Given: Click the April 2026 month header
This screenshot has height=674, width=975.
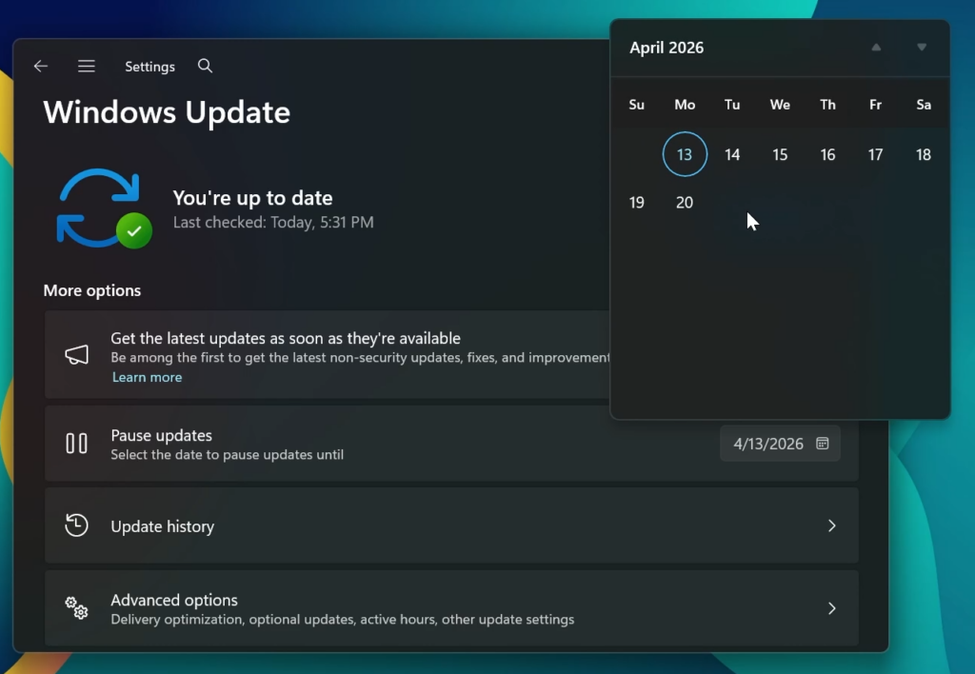Looking at the screenshot, I should click(x=667, y=48).
